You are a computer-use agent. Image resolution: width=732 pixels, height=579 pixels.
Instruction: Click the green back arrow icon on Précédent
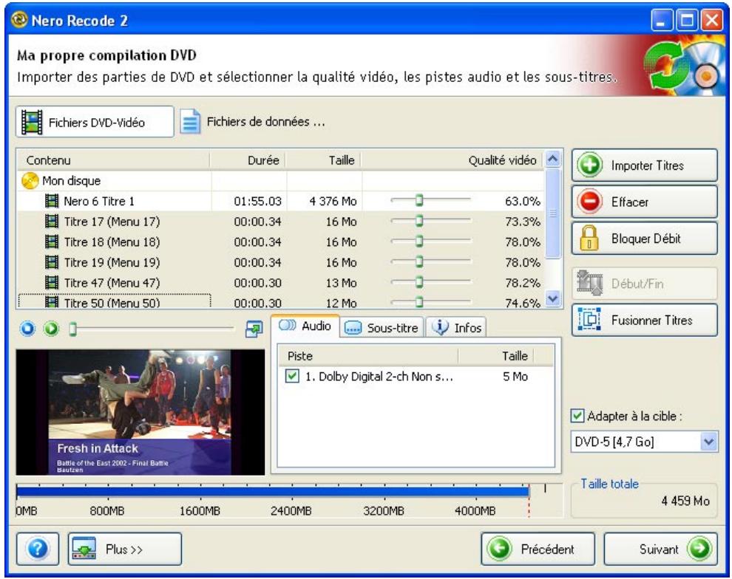[498, 549]
